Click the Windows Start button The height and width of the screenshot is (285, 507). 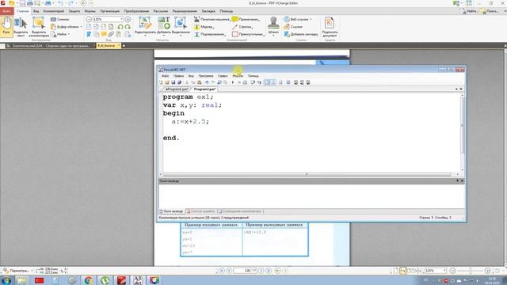[x=6, y=280]
